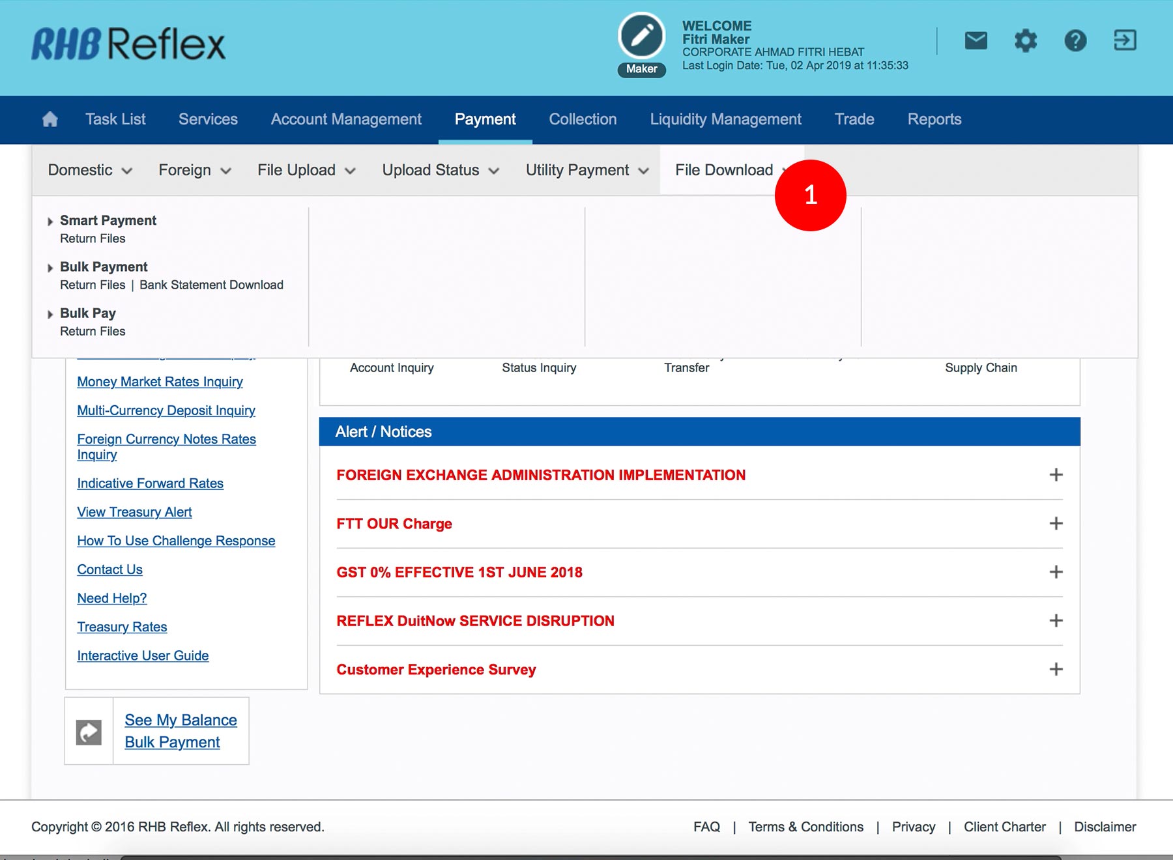This screenshot has height=860, width=1173.
Task: Click the help question mark icon
Action: (1075, 40)
